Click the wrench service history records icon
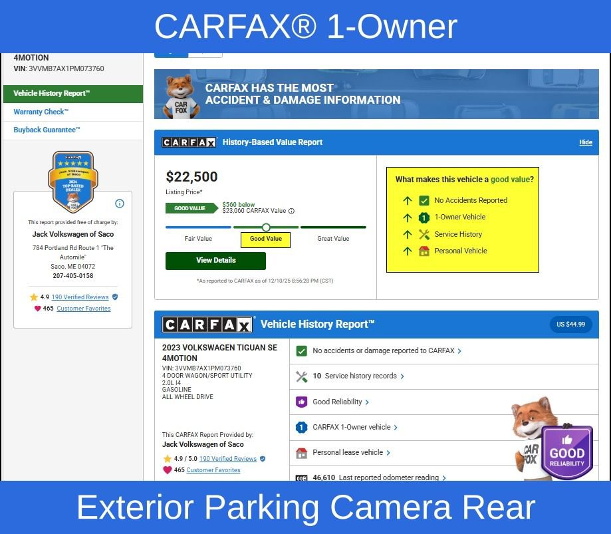 [x=301, y=376]
